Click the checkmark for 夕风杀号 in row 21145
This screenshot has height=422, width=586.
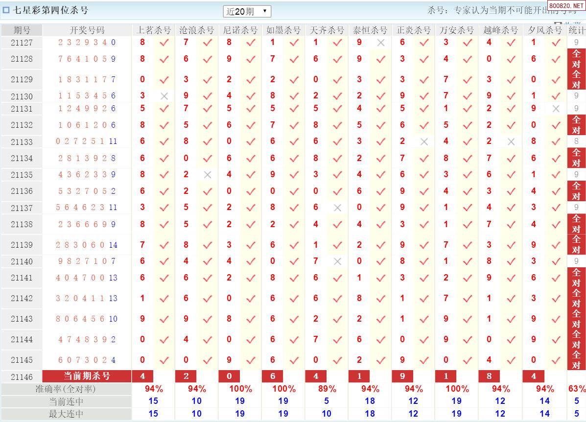pos(556,360)
